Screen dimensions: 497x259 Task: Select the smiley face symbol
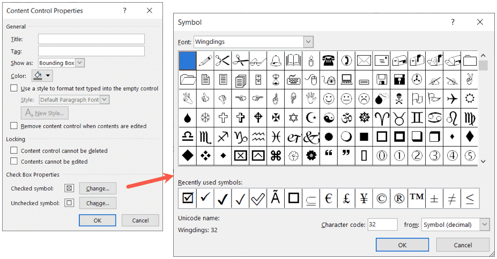[329, 99]
